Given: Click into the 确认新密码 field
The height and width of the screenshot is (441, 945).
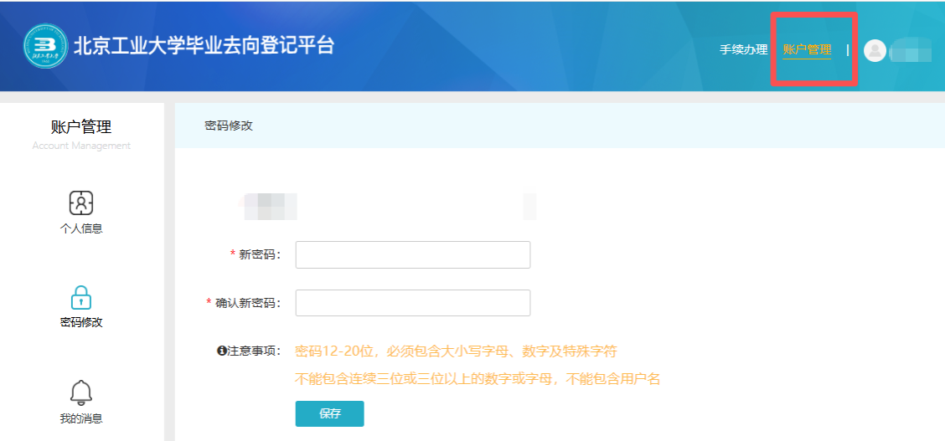Looking at the screenshot, I should [x=413, y=303].
